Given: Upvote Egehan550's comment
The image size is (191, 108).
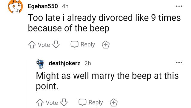Looking at the screenshot, I should (32, 45).
